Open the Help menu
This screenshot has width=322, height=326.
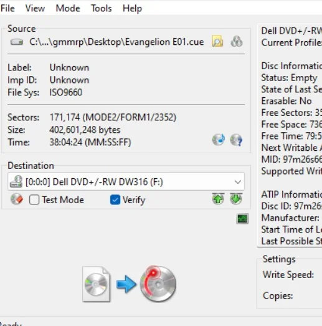pyautogui.click(x=132, y=9)
